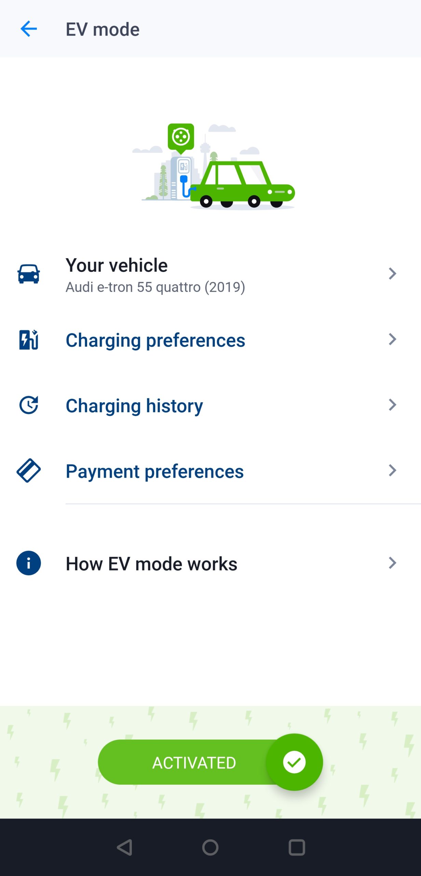
Task: Open Charging history via right chevron
Action: (x=392, y=405)
